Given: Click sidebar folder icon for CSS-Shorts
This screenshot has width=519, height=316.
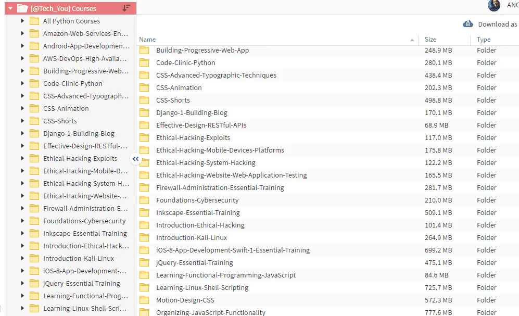Looking at the screenshot, I should tap(34, 121).
